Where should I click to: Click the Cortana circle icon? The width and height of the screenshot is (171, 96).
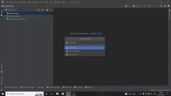46,94
